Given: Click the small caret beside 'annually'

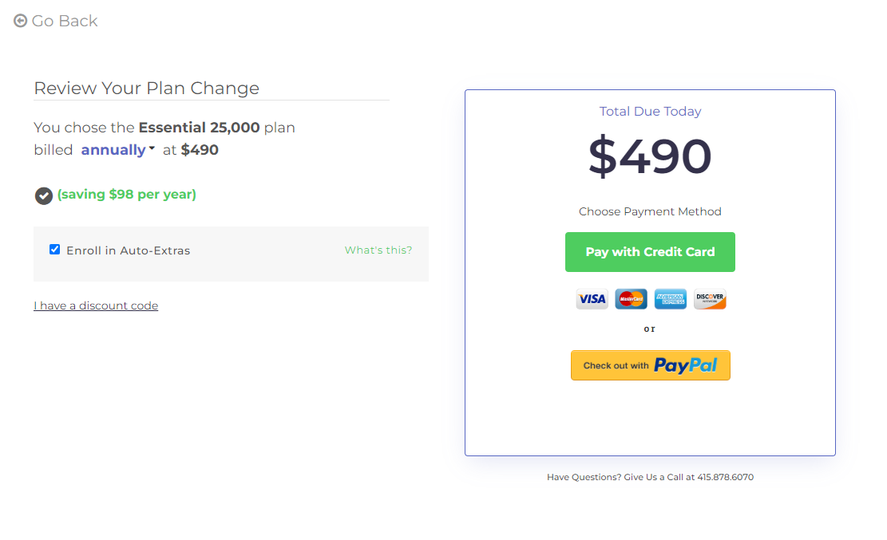Looking at the screenshot, I should click(152, 148).
